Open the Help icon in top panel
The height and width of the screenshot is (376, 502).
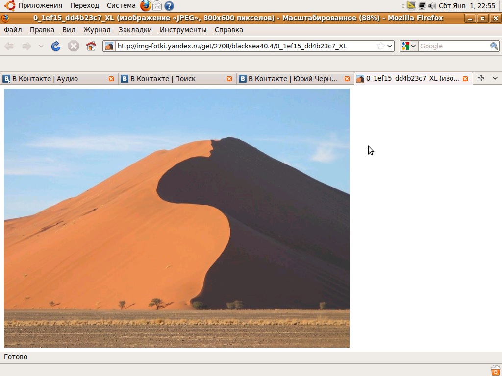169,6
